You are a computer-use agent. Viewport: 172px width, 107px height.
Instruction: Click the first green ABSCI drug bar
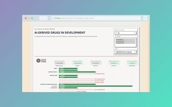pos(68,68)
